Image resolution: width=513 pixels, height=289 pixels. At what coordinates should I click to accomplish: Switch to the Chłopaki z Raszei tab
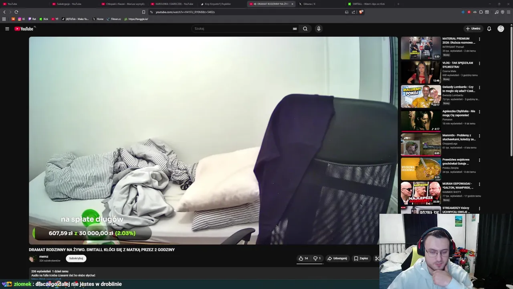pos(123,4)
